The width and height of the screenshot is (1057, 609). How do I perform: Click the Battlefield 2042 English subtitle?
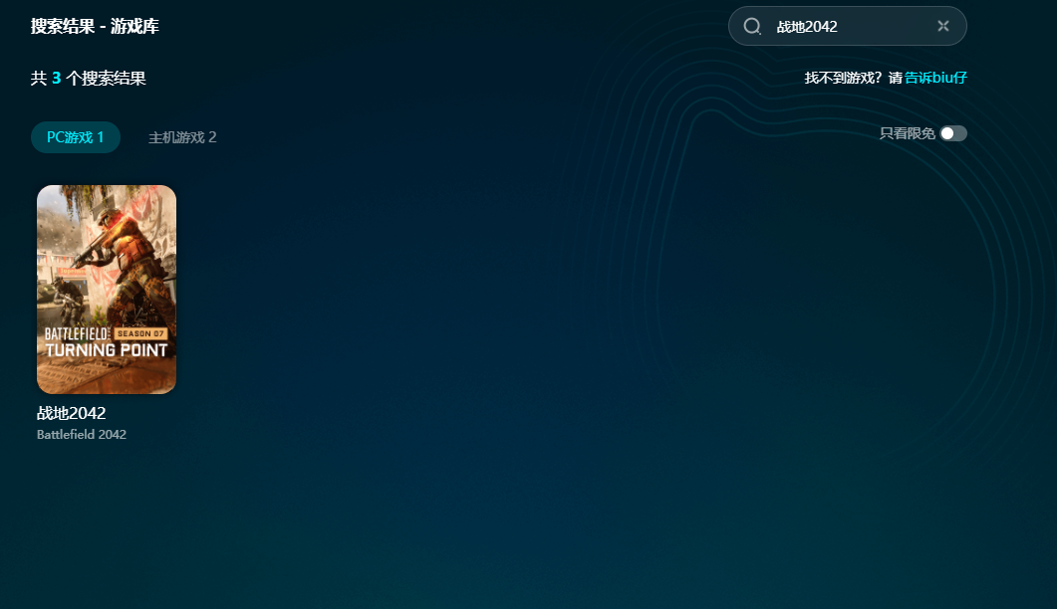[82, 435]
